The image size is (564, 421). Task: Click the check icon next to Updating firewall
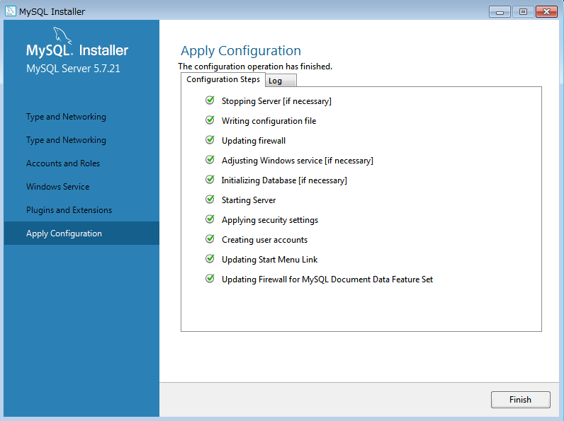(210, 140)
